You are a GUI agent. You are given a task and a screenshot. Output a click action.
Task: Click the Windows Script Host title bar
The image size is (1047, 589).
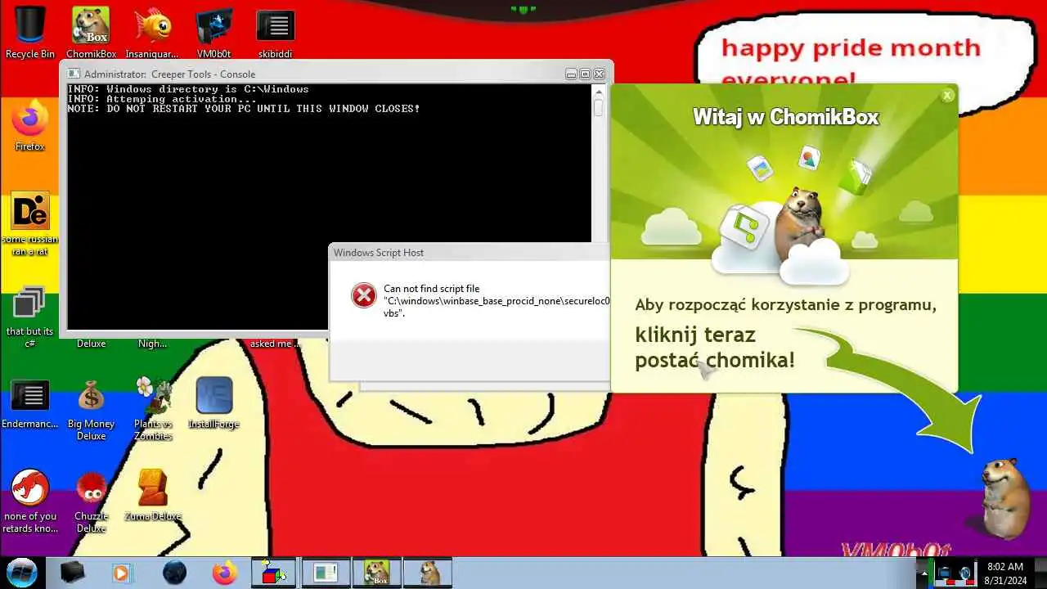click(x=470, y=252)
